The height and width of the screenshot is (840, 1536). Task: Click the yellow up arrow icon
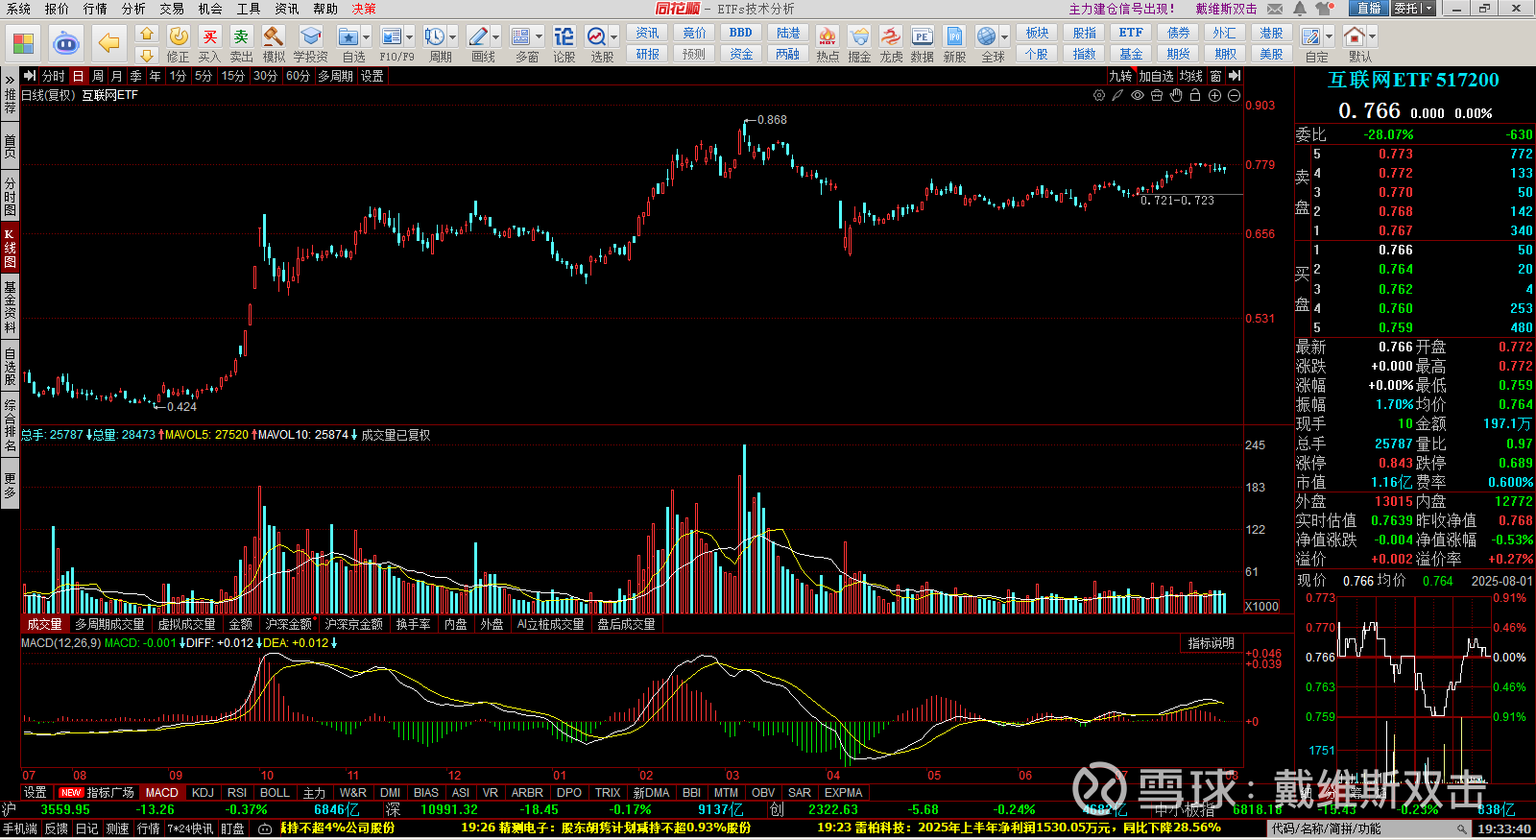pos(146,34)
